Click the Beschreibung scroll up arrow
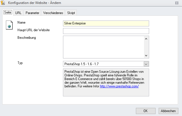 146,39
